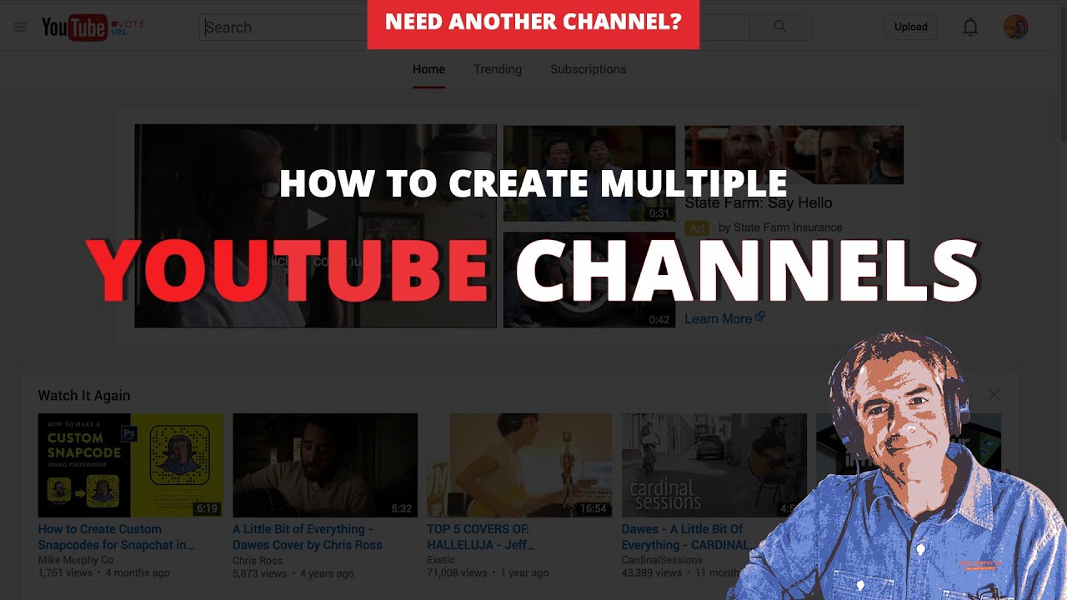Click the Upload button
Image resolution: width=1067 pixels, height=600 pixels.
pyautogui.click(x=911, y=27)
